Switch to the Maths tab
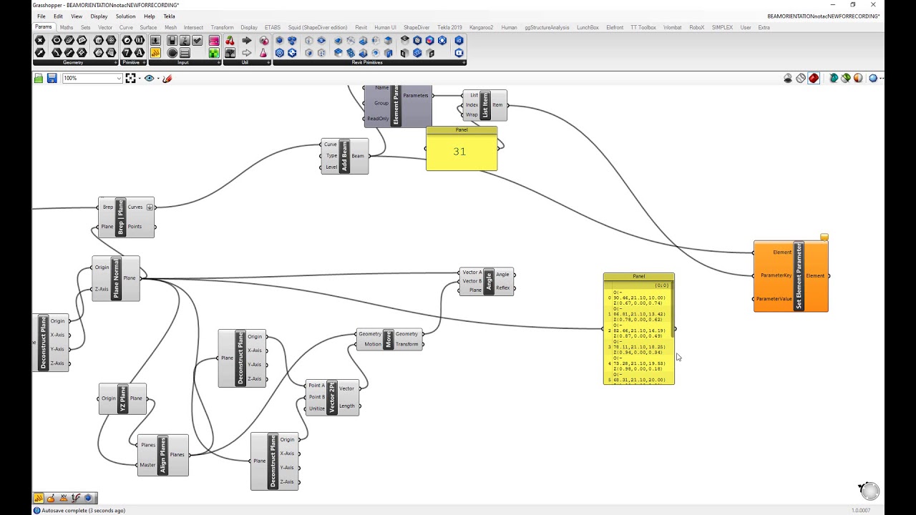The image size is (916, 515). click(x=67, y=27)
